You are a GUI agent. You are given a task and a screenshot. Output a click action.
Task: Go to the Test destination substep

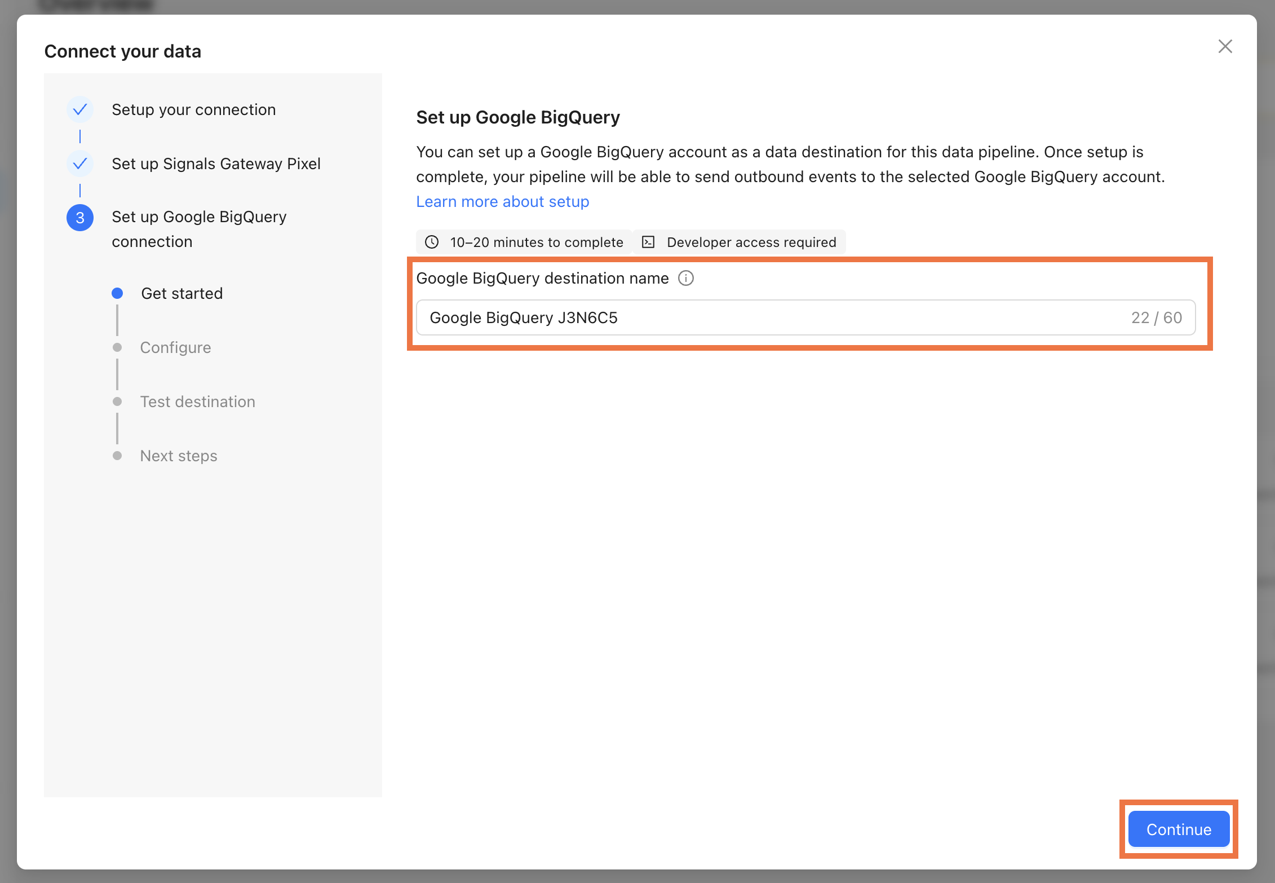(197, 401)
